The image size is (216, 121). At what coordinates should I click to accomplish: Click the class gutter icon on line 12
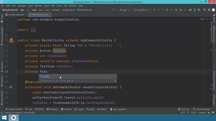click(11, 40)
